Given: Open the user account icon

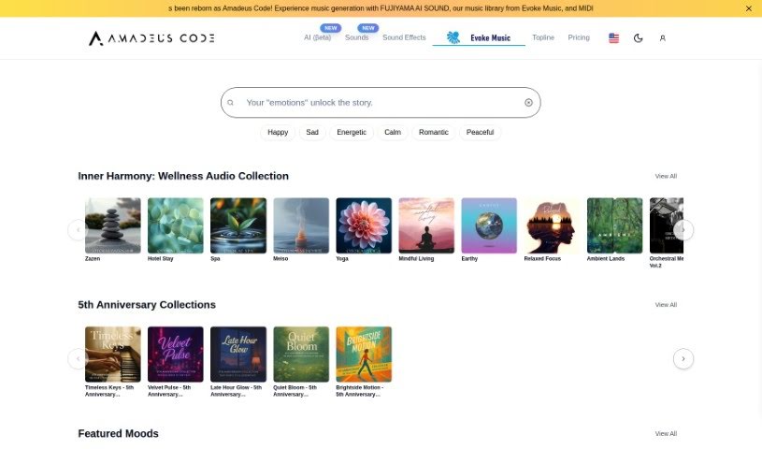Looking at the screenshot, I should point(662,38).
